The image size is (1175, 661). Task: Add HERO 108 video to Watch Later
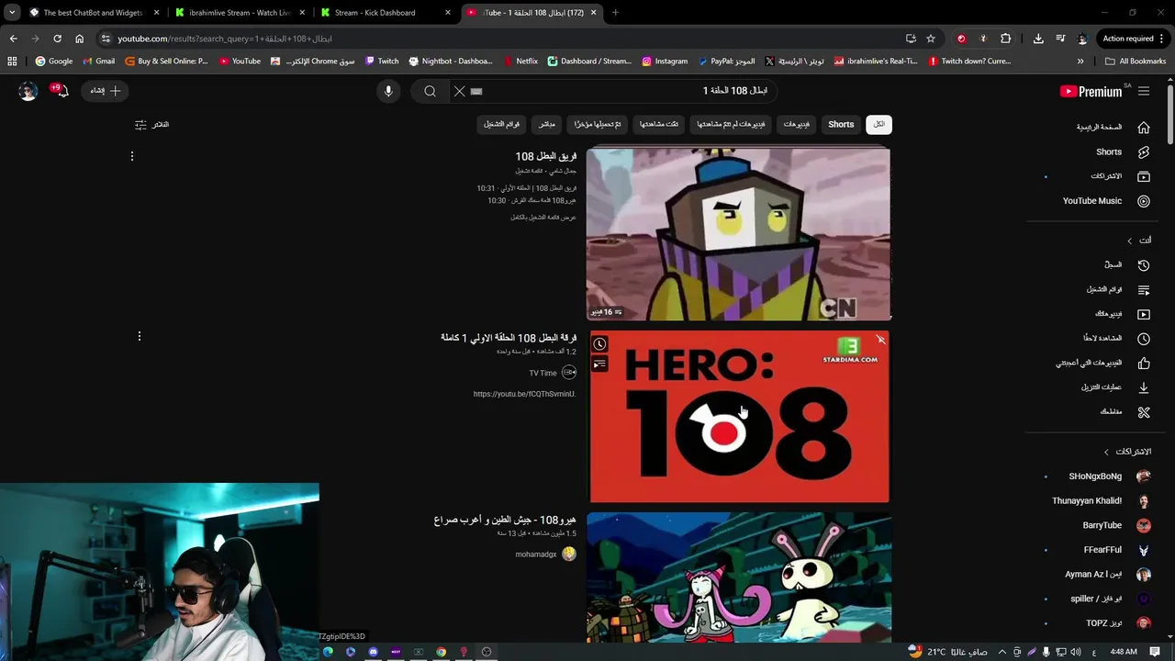(599, 344)
